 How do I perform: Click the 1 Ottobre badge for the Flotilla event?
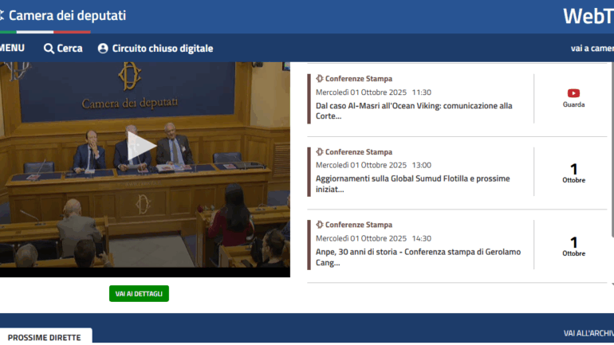pos(573,173)
